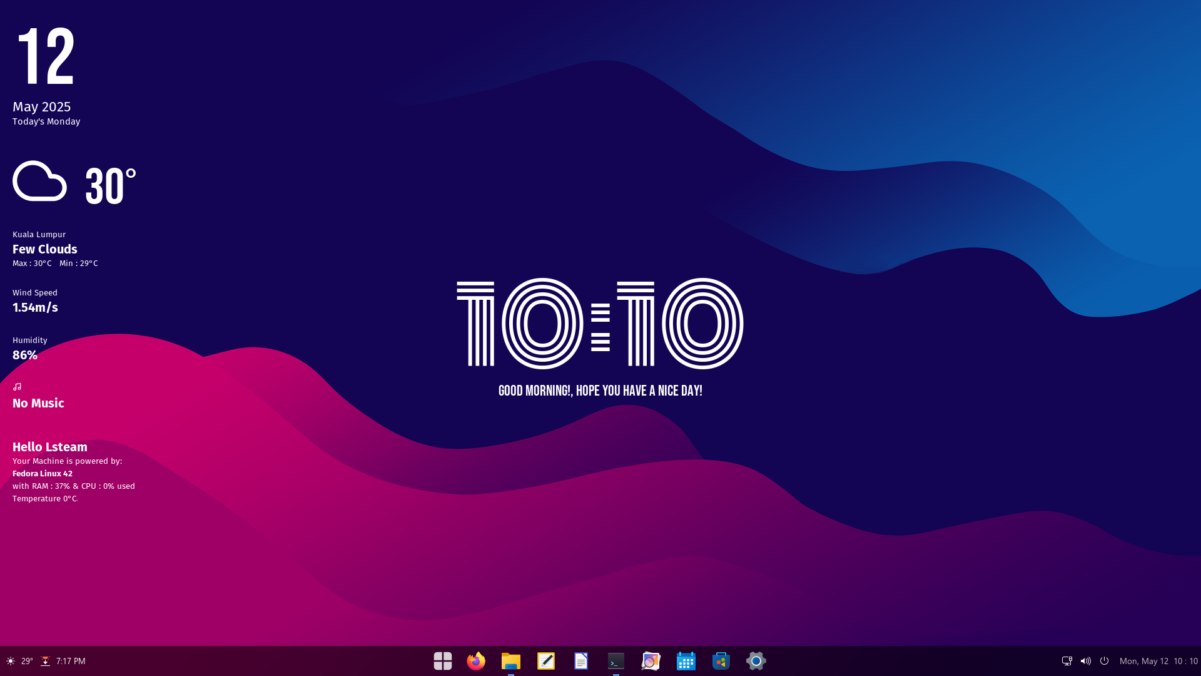This screenshot has height=676, width=1201.
Task: Open the Terminal from the dock
Action: (616, 661)
